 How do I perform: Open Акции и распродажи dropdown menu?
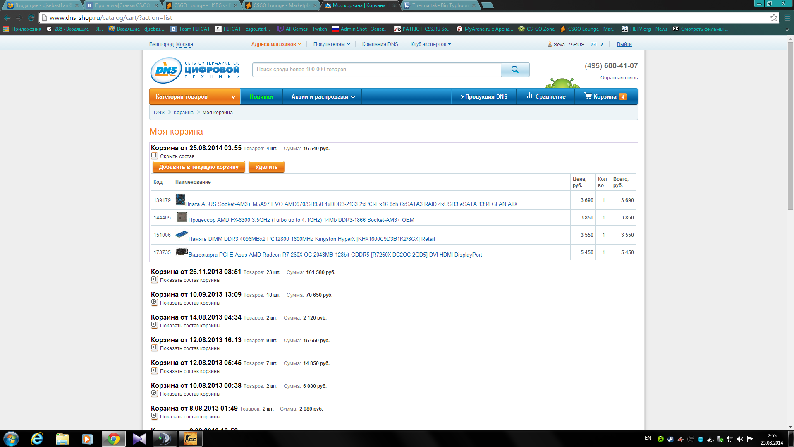323,96
